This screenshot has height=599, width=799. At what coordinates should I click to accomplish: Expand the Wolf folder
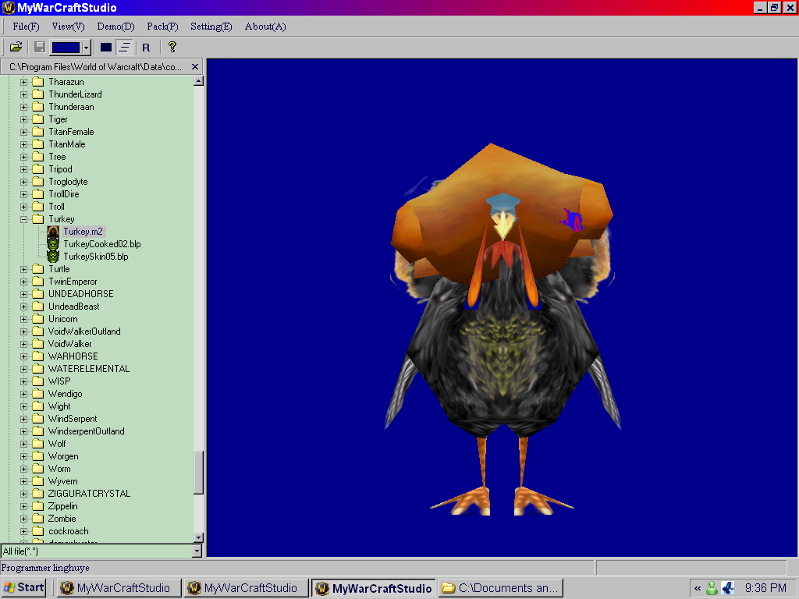(23, 444)
